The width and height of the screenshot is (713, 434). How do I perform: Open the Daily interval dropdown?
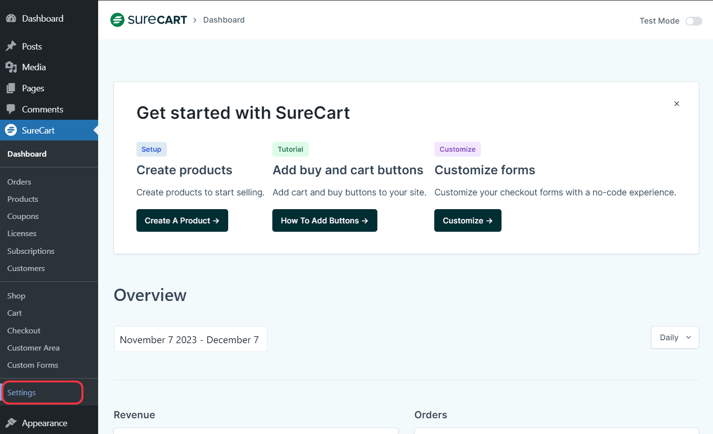675,337
